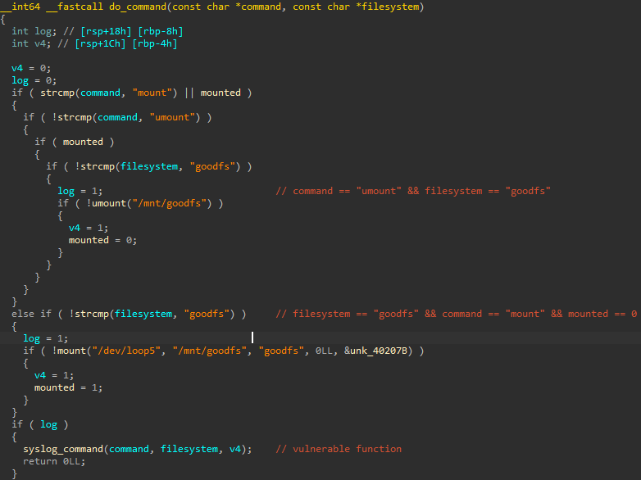Click the "if ( mounted )" condition line

click(x=75, y=142)
